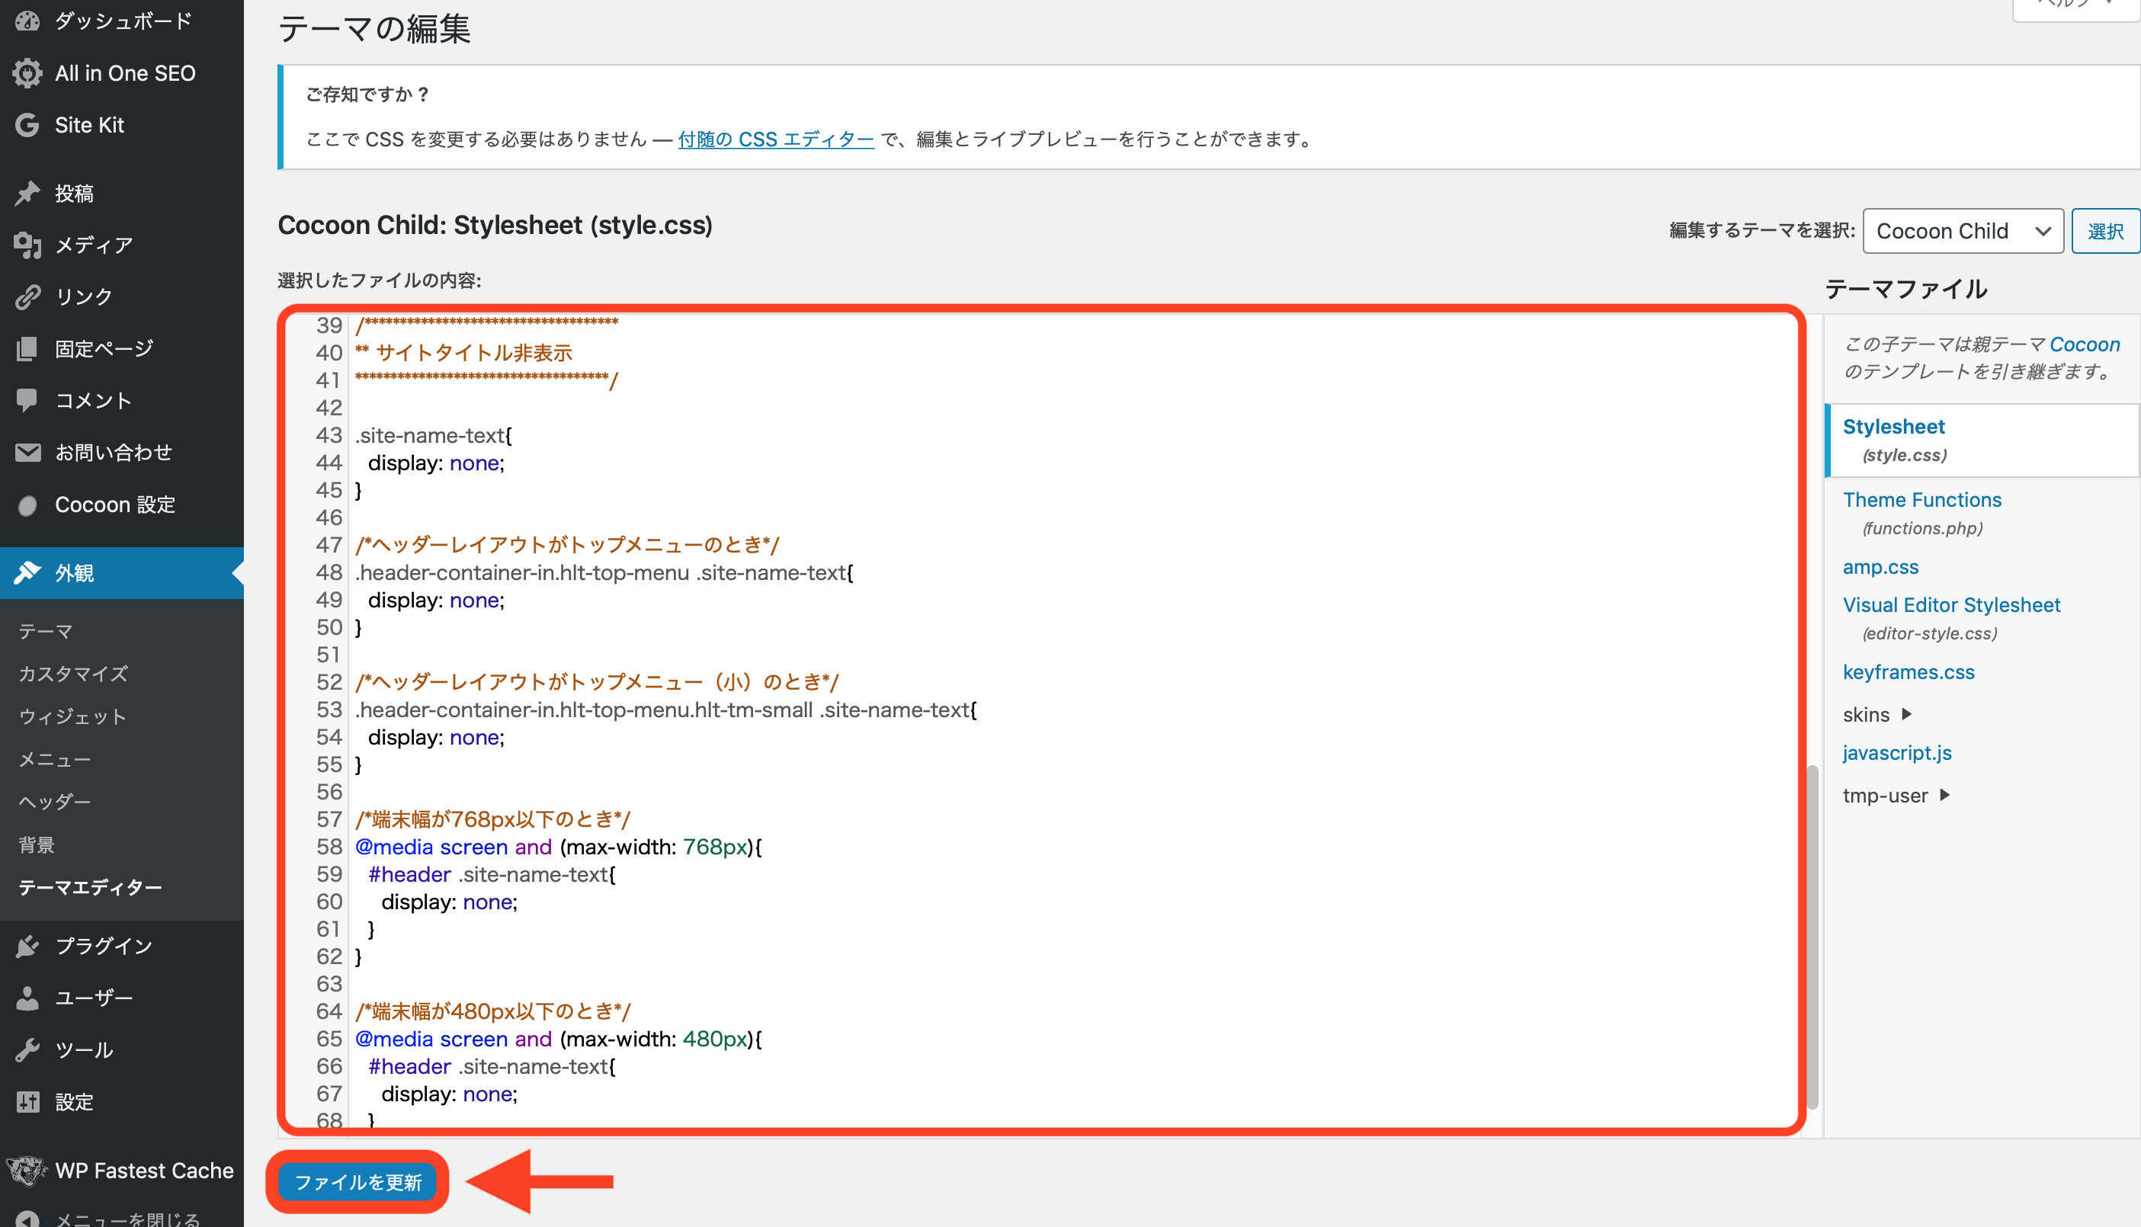Open メニュー submenu item
2141x1227 pixels.
[55, 759]
